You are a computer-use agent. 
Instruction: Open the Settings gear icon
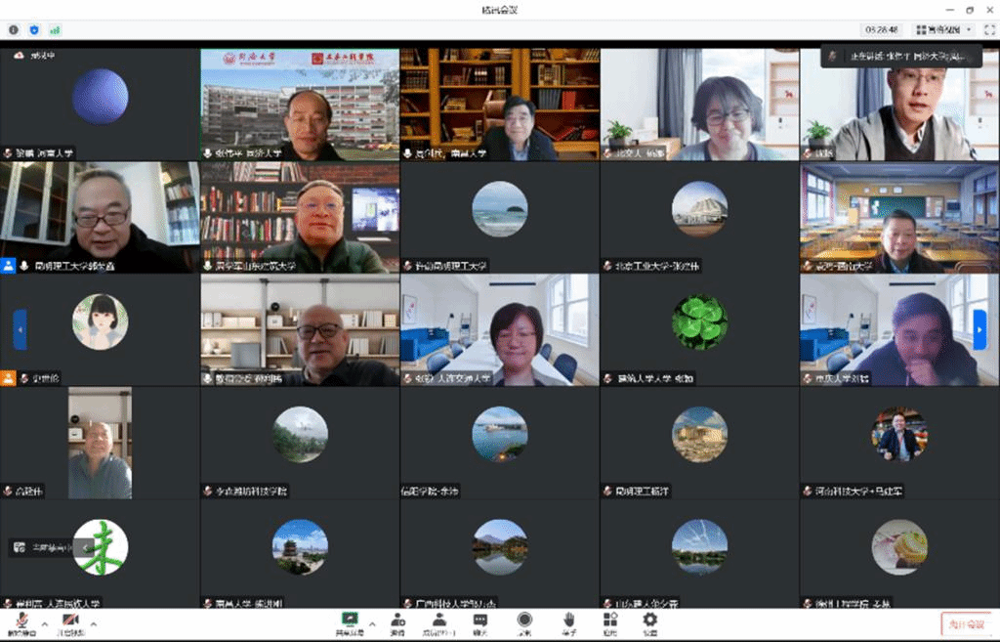tap(650, 621)
